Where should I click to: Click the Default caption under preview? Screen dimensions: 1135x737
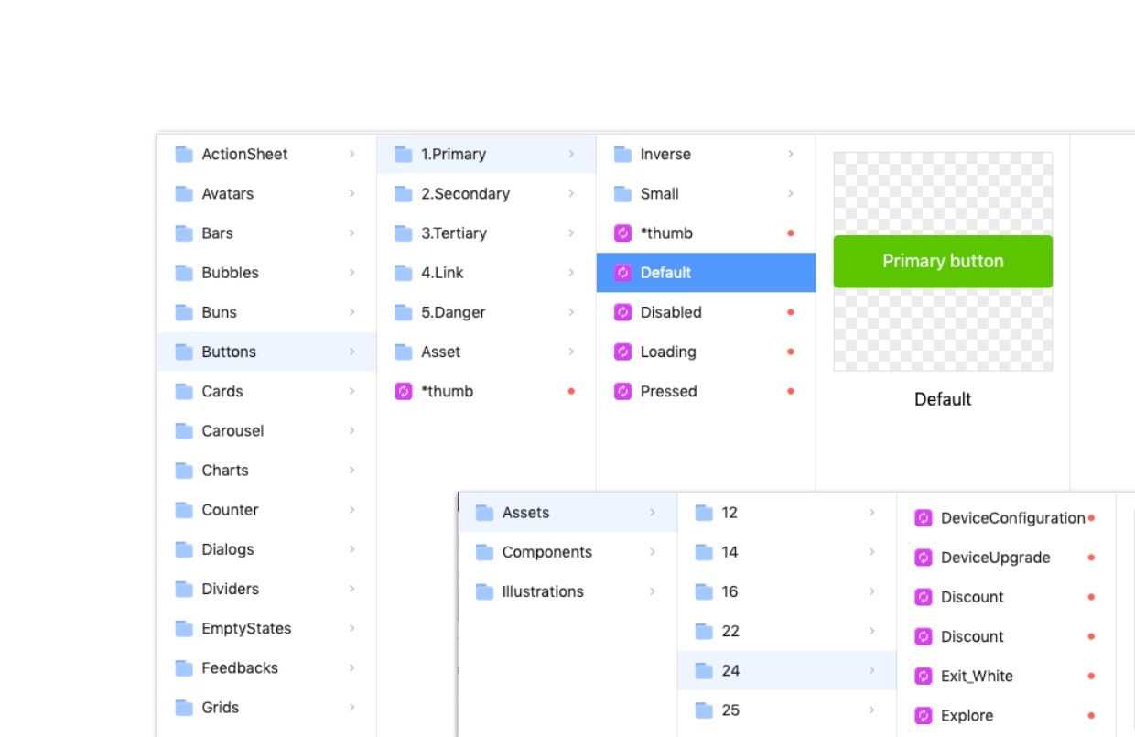(x=943, y=399)
